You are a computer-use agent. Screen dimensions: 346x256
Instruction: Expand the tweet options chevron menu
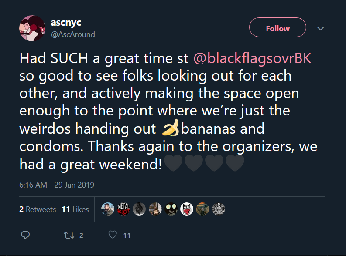click(x=321, y=29)
